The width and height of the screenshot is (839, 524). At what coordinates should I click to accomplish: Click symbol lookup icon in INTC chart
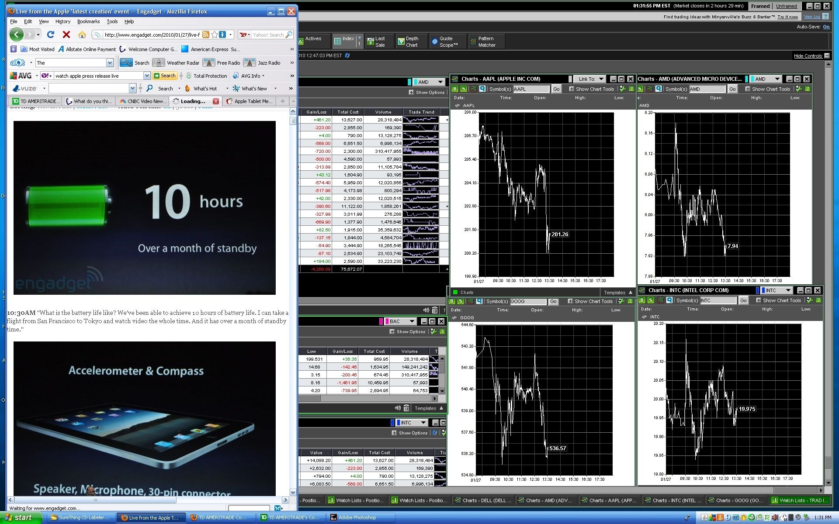(669, 300)
